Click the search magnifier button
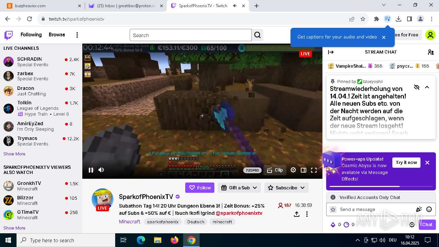Screen dimensions: 439x247 (x=258, y=35)
